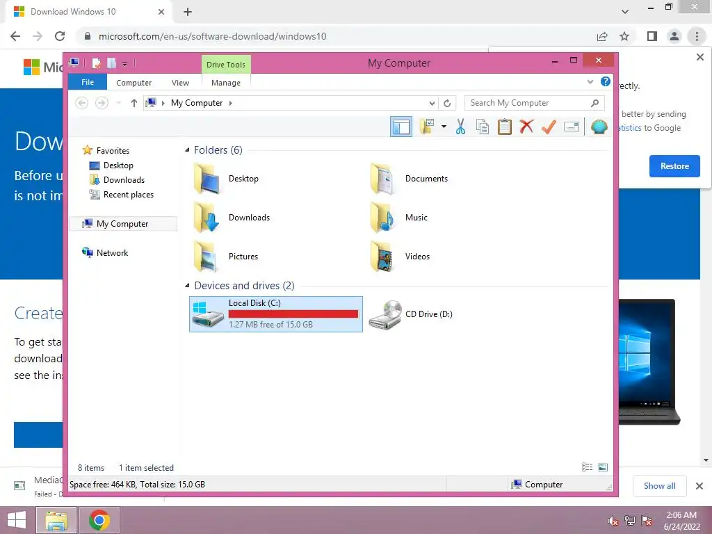Click the orange checkmark Properties icon

(x=549, y=127)
